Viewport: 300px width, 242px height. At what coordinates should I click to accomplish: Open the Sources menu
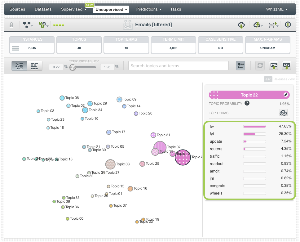[x=17, y=9]
